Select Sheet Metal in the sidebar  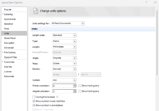coord(9,38)
